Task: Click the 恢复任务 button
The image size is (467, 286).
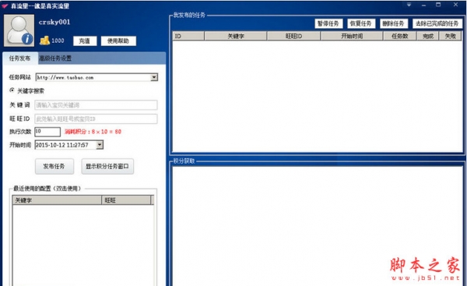Action: point(361,23)
